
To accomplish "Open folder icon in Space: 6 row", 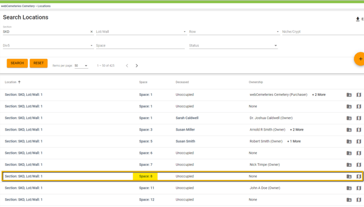I will [x=349, y=153].
